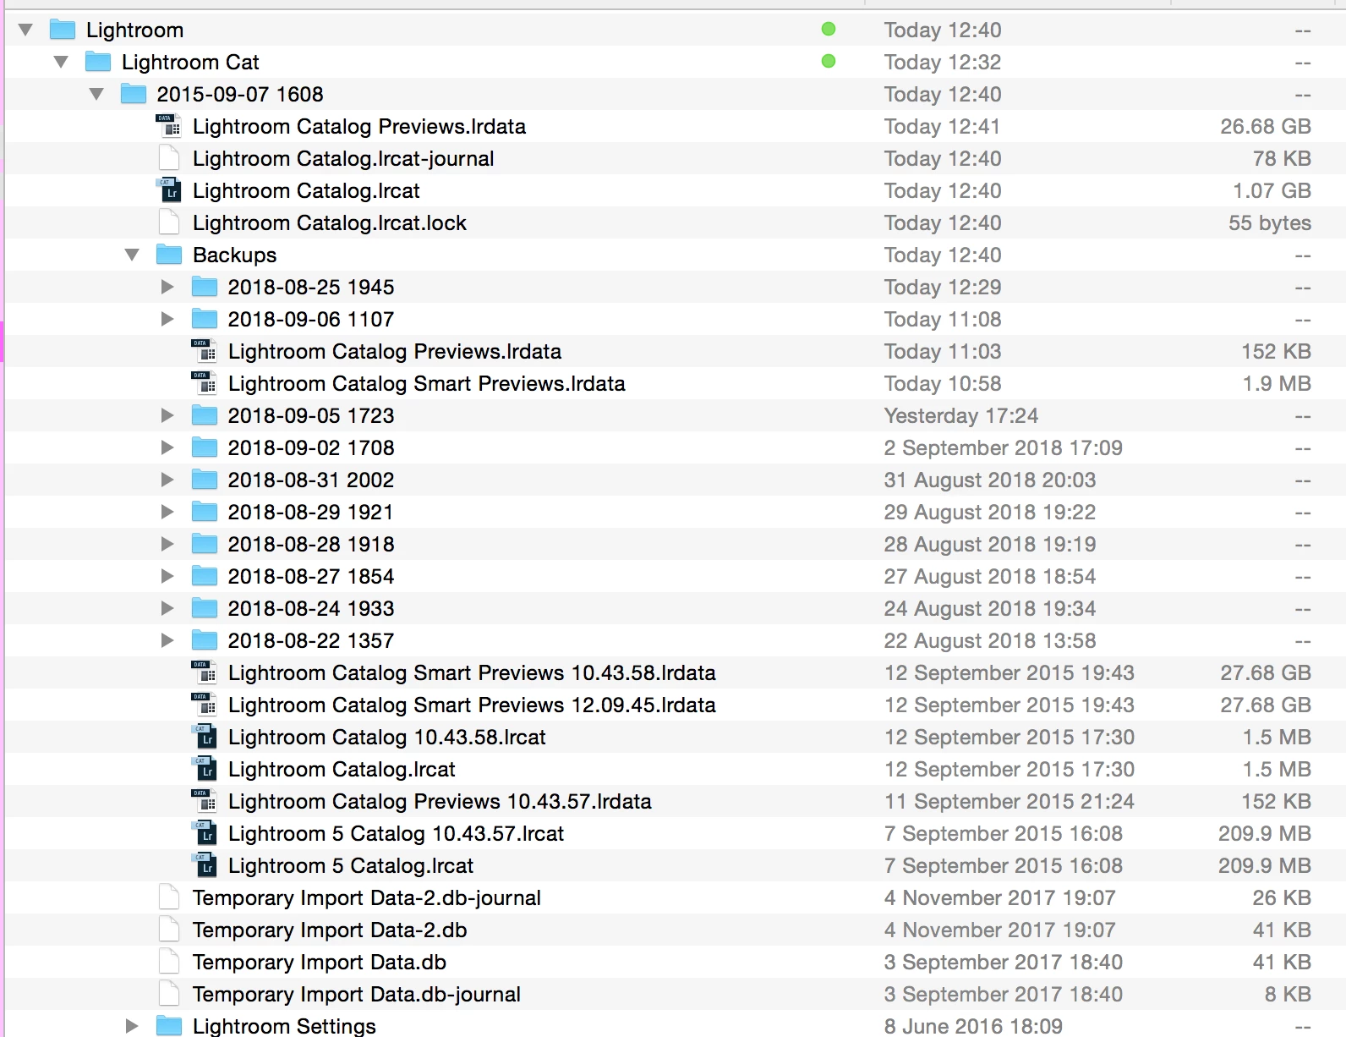Select the top-level Lightroom Catalog.lrcat file icon
The width and height of the screenshot is (1346, 1037).
click(169, 190)
